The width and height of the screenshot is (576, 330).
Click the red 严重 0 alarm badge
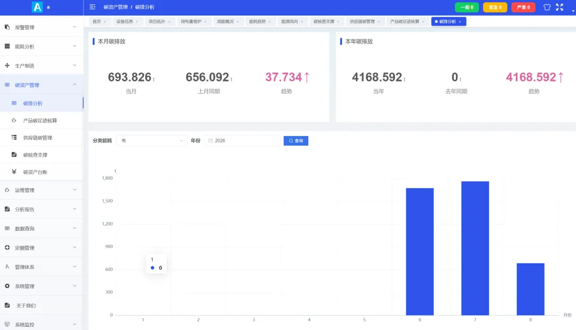524,7
